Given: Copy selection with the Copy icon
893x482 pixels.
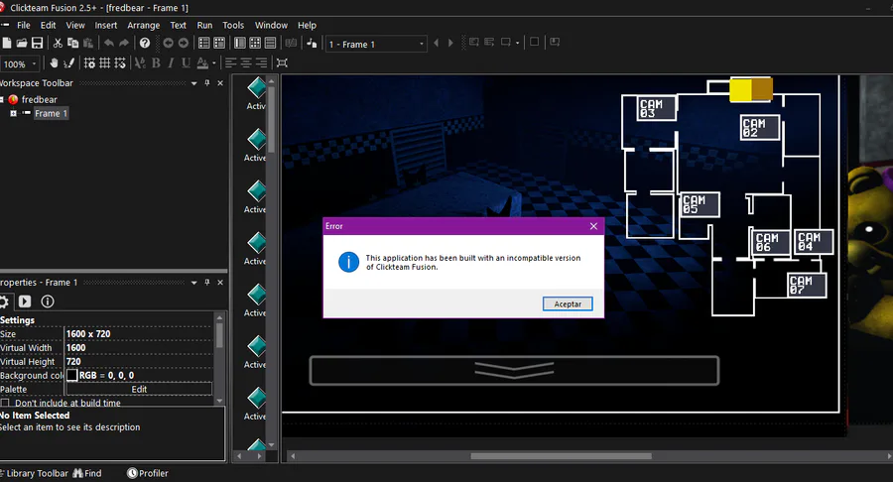Looking at the screenshot, I should coord(72,43).
